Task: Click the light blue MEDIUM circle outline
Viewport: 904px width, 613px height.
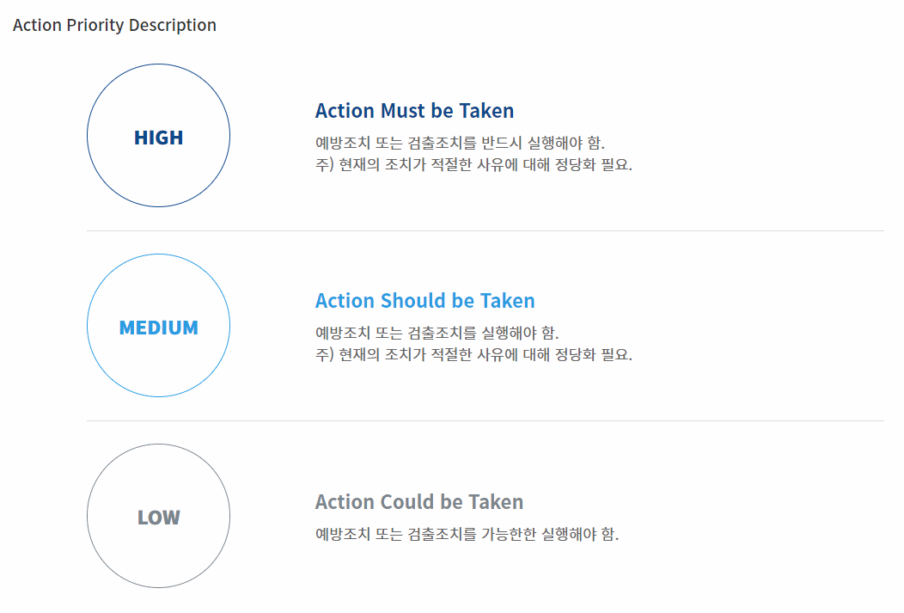Action: tap(159, 254)
